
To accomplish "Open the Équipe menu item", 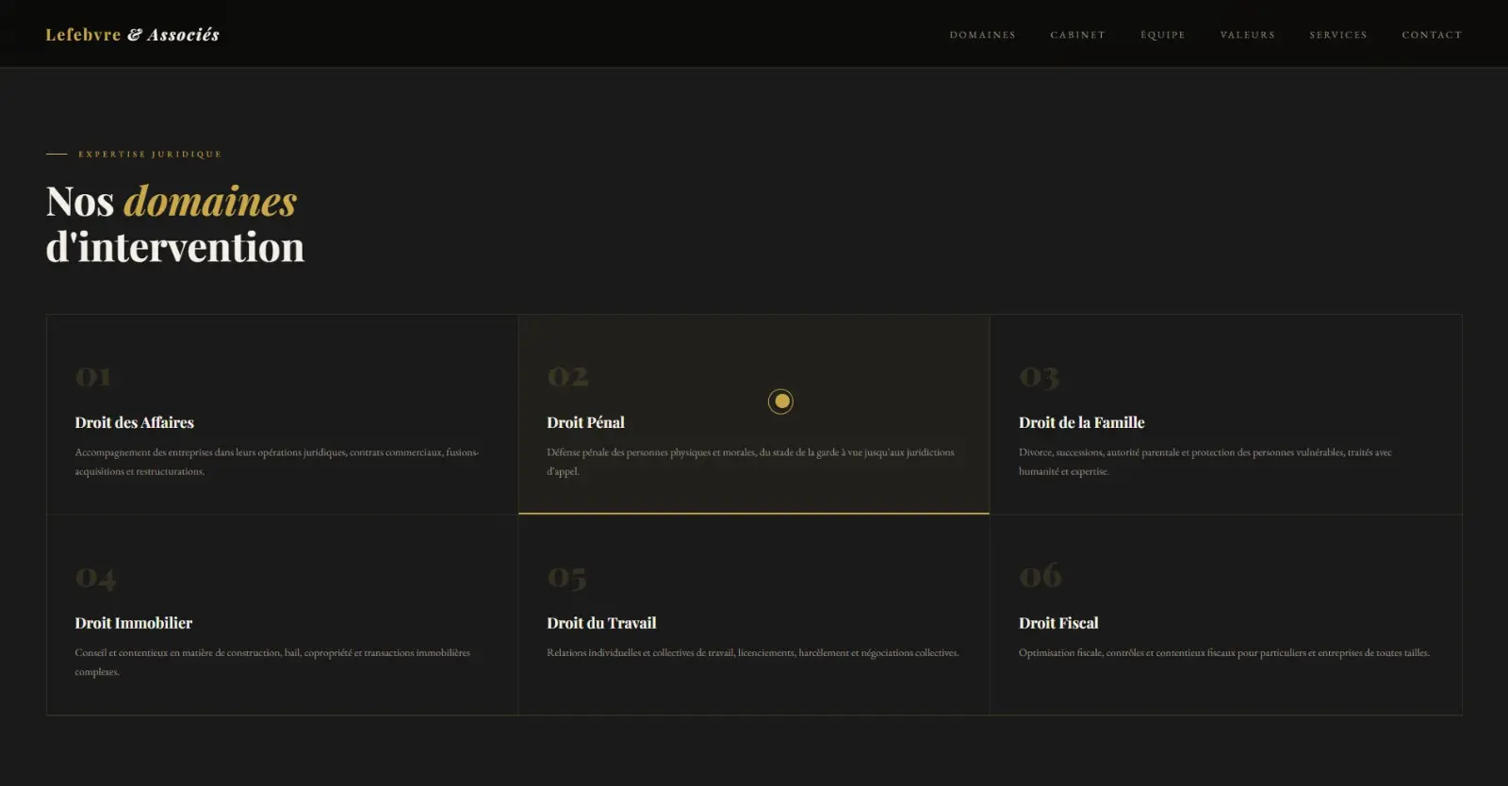I will (x=1162, y=35).
